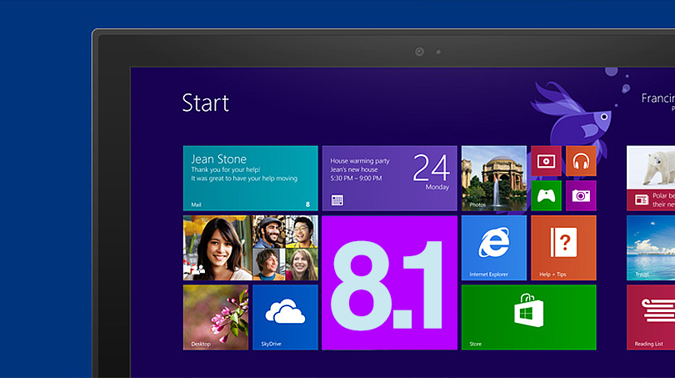Viewport: 675px width, 378px height.
Task: Launch the green Xbox Games tile
Action: (x=546, y=196)
